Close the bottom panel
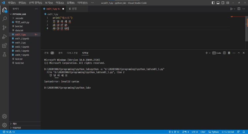Viewport: 248px width, 134px height. [244, 53]
